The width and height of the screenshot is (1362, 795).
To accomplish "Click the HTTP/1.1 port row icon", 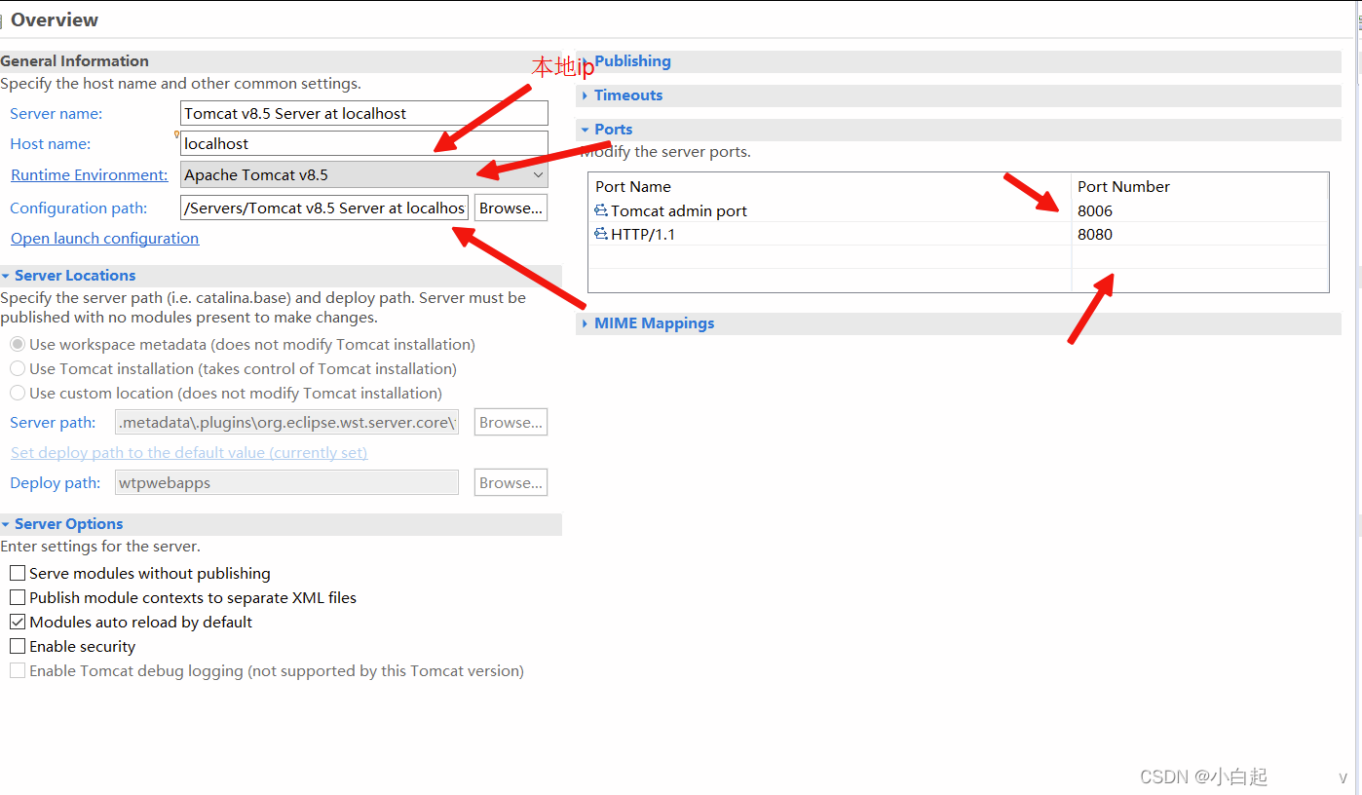I will (601, 234).
